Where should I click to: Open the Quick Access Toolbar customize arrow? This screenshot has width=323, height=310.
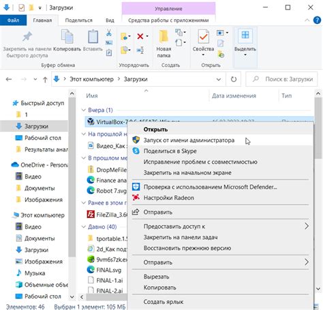(x=40, y=8)
